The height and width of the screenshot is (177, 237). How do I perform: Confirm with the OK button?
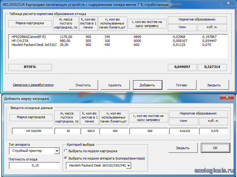[x=215, y=148]
